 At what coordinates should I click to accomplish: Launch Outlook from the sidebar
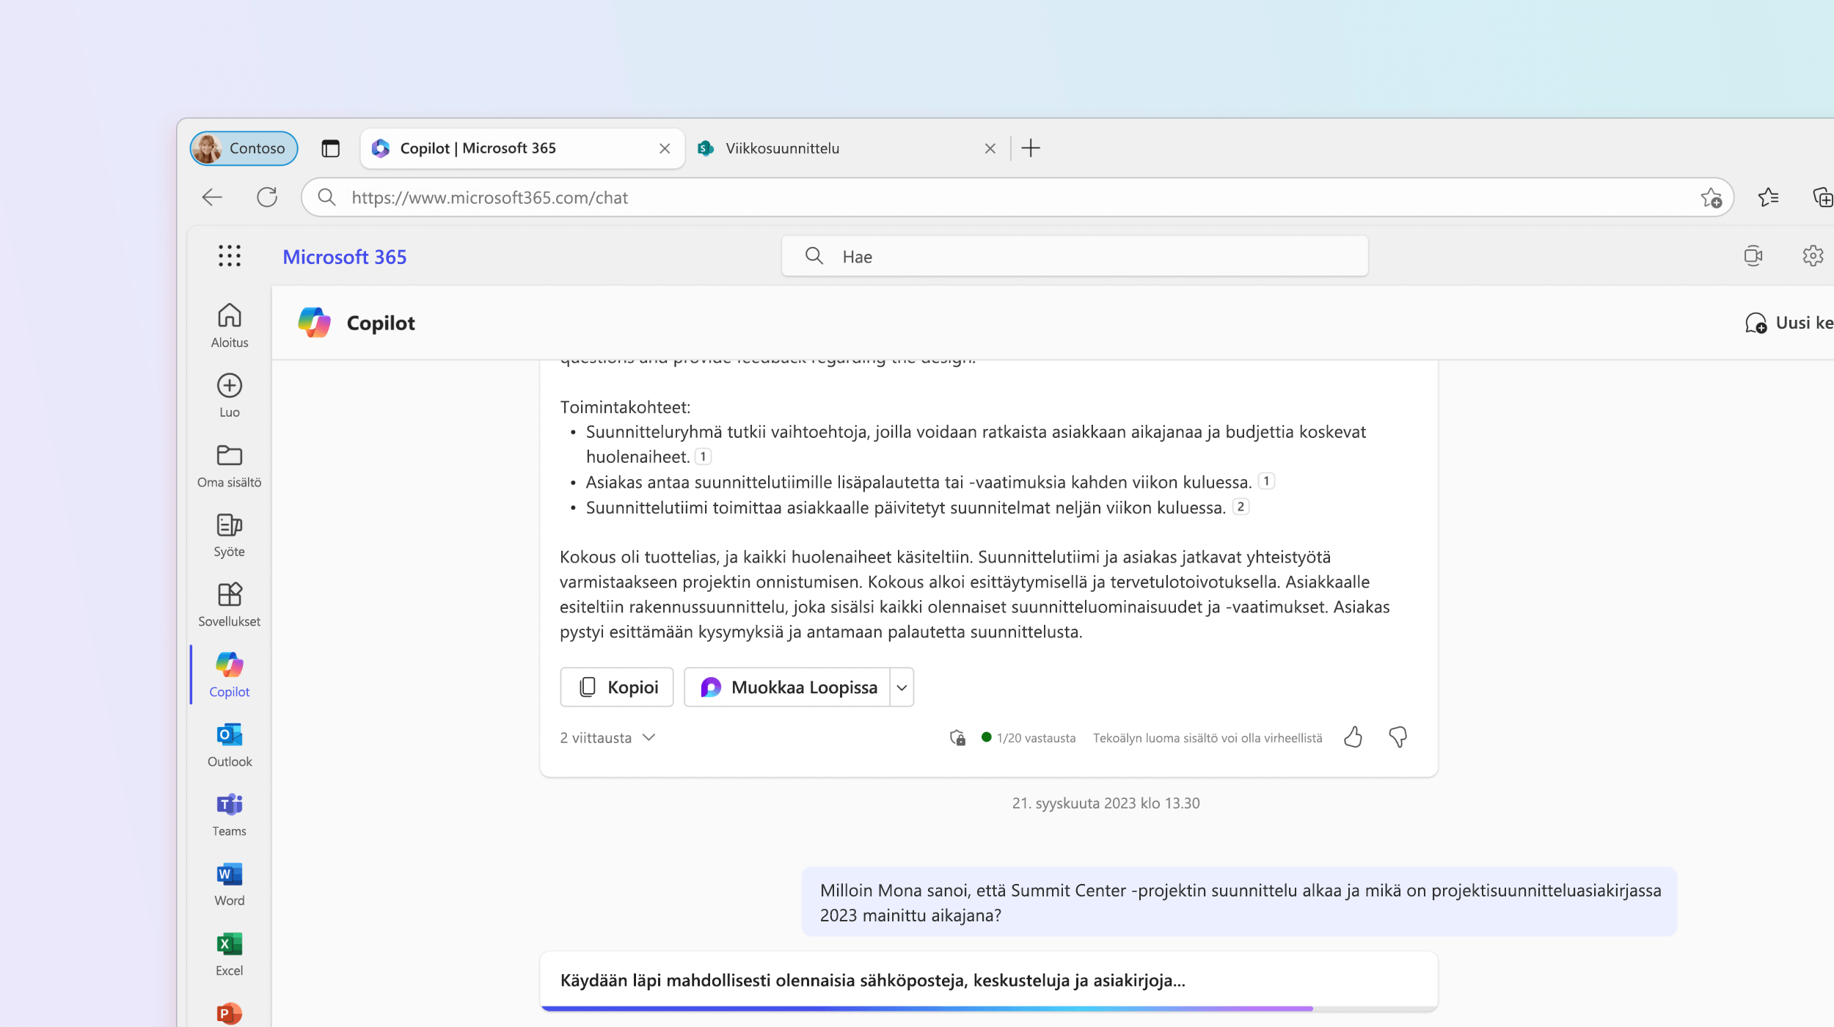click(x=230, y=745)
